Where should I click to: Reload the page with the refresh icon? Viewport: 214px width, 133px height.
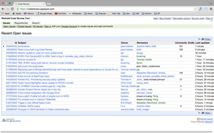12,9
